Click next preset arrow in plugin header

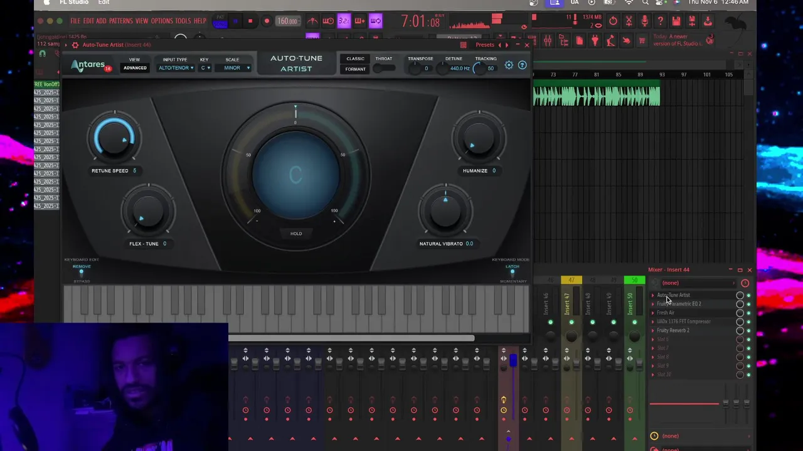[507, 45]
